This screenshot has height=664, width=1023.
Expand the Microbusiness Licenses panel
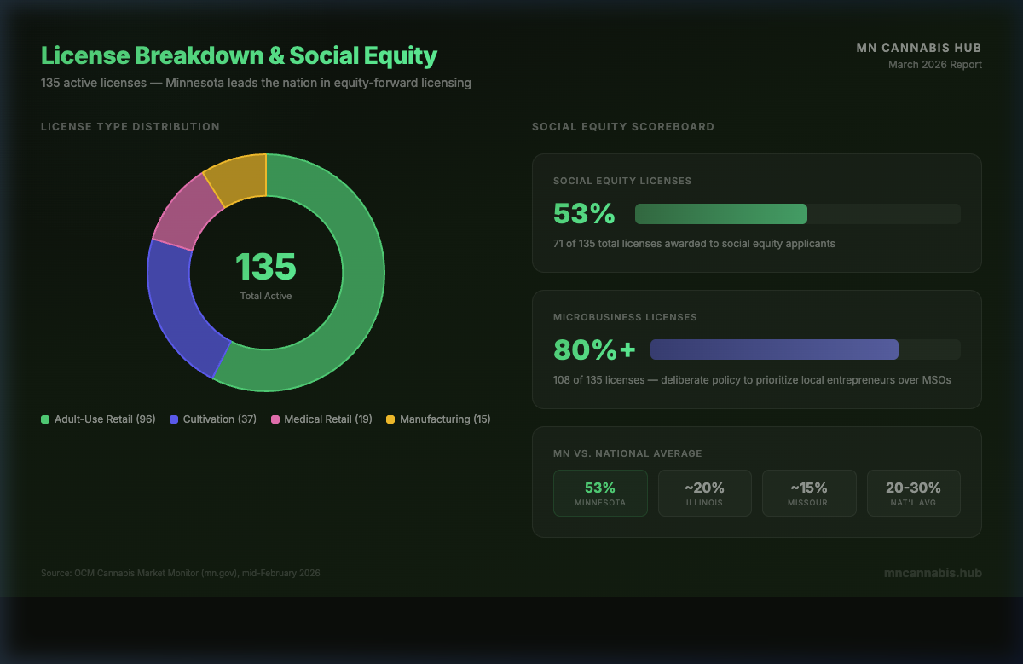(757, 349)
